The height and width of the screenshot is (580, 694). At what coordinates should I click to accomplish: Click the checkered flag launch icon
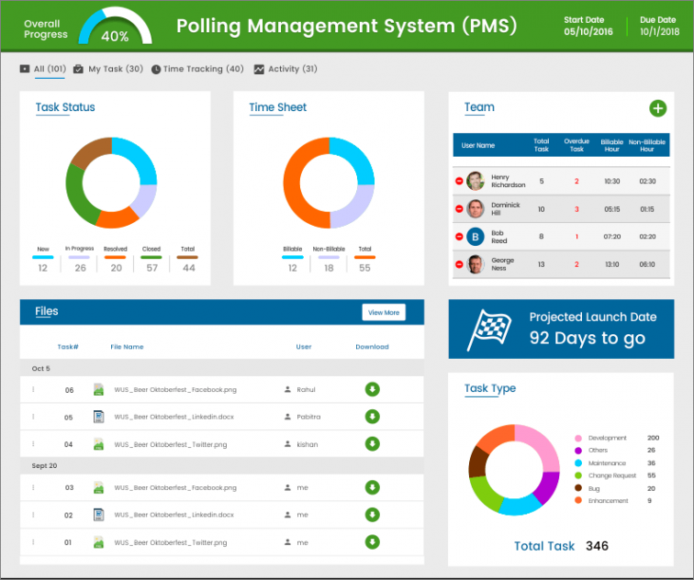click(488, 329)
